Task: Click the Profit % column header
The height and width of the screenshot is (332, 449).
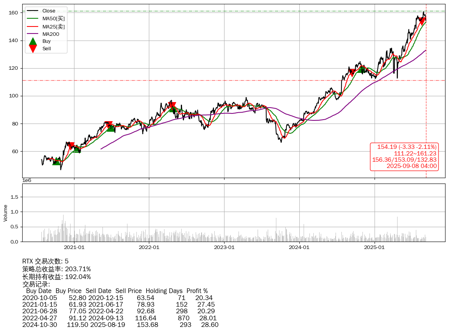Action: pos(197,291)
